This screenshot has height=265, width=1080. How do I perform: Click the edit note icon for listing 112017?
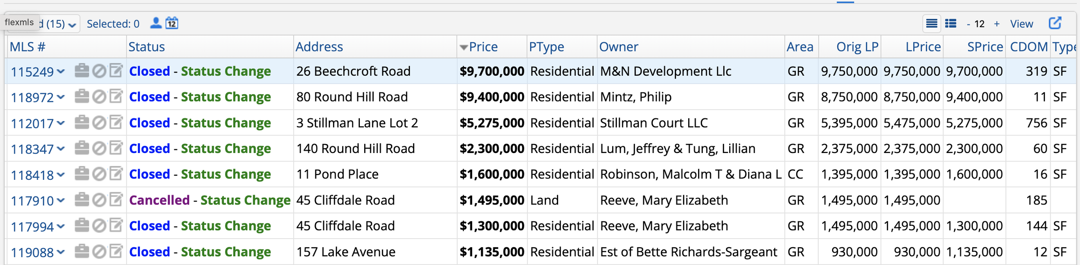pos(116,122)
